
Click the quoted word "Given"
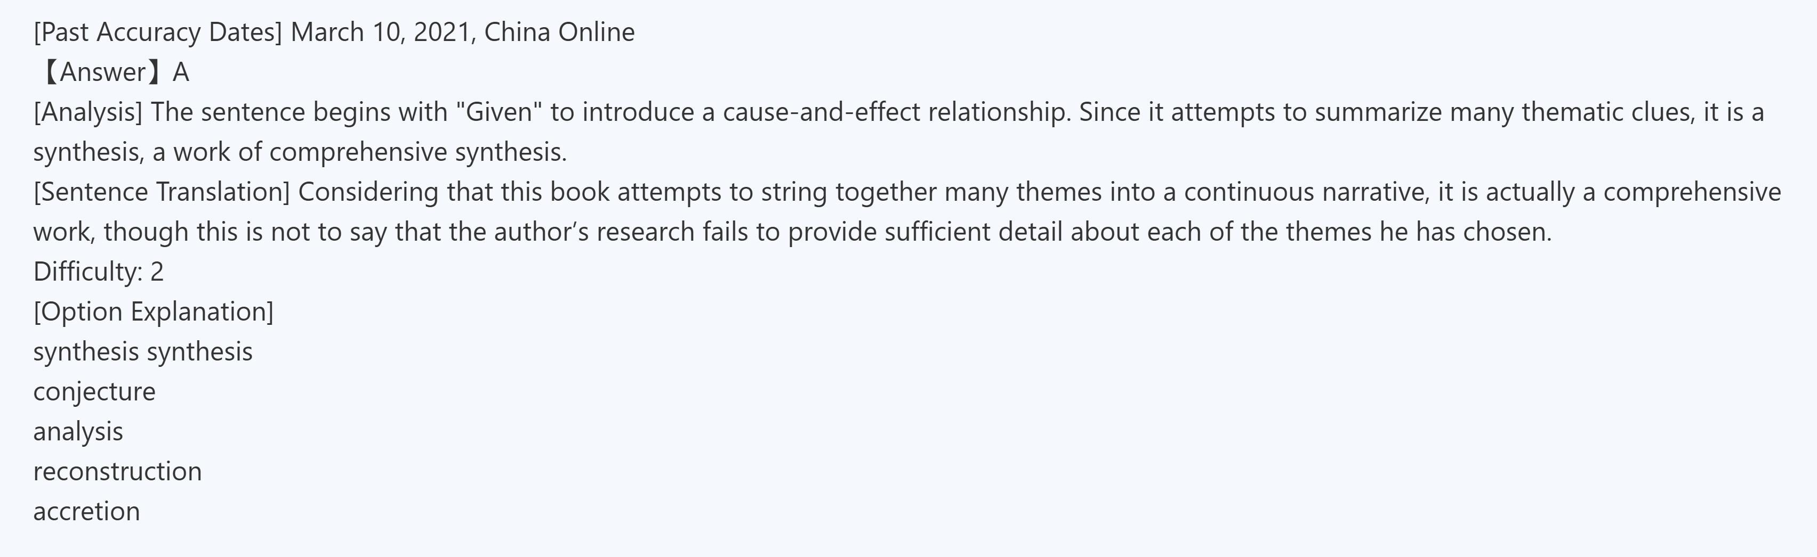pos(499,113)
